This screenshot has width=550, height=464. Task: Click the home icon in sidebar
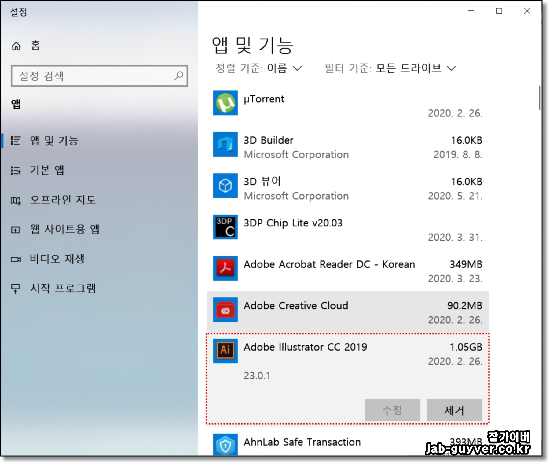[x=16, y=46]
